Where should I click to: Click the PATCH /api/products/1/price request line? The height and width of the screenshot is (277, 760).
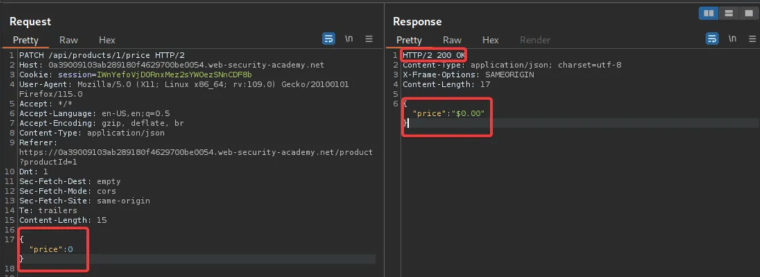pyautogui.click(x=102, y=55)
